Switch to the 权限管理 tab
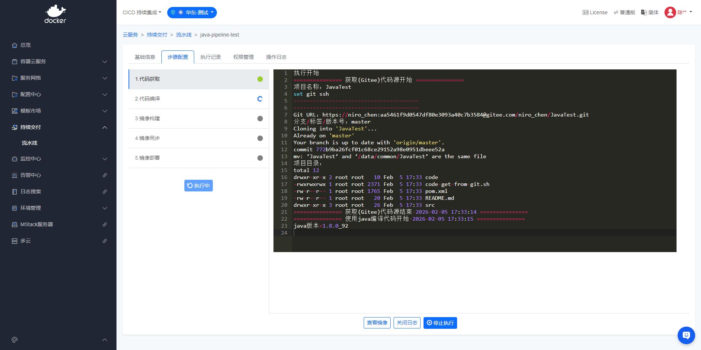This screenshot has height=350, width=701. pos(244,57)
